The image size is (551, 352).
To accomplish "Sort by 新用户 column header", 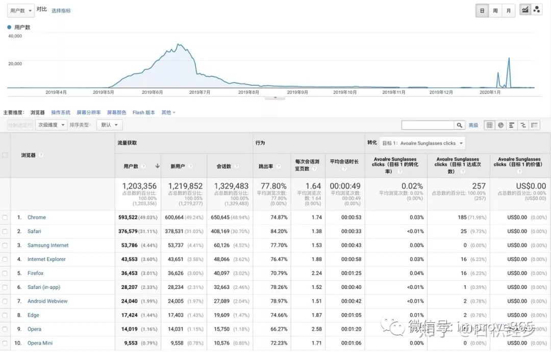I will click(x=178, y=166).
